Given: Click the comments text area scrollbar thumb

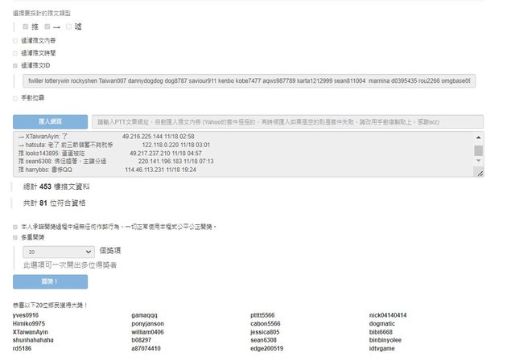Looking at the screenshot, I should pos(479,150).
